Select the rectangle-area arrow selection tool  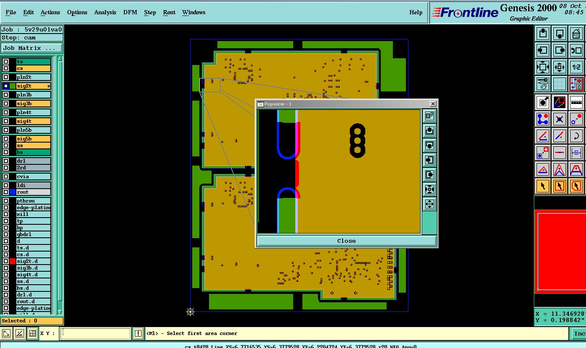point(560,186)
